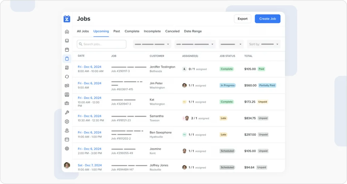Click the assignee avatar on the Joffrey Jones row
347x184 pixels.
(x=184, y=167)
